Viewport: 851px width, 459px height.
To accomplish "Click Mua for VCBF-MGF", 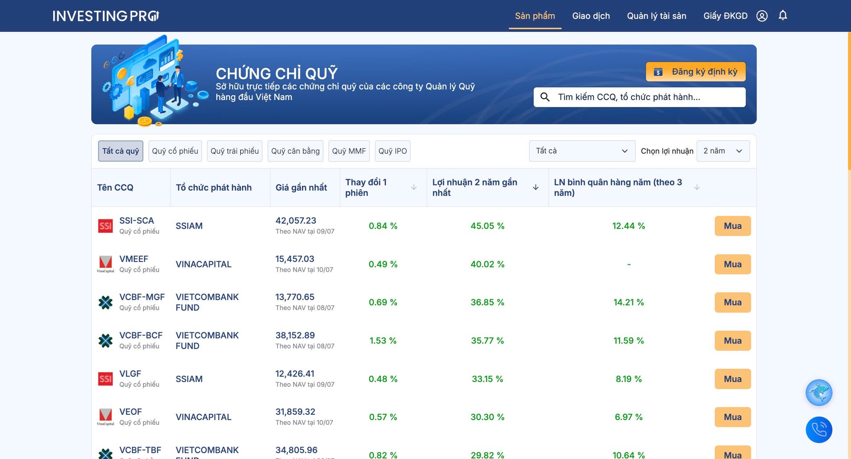I will [733, 302].
